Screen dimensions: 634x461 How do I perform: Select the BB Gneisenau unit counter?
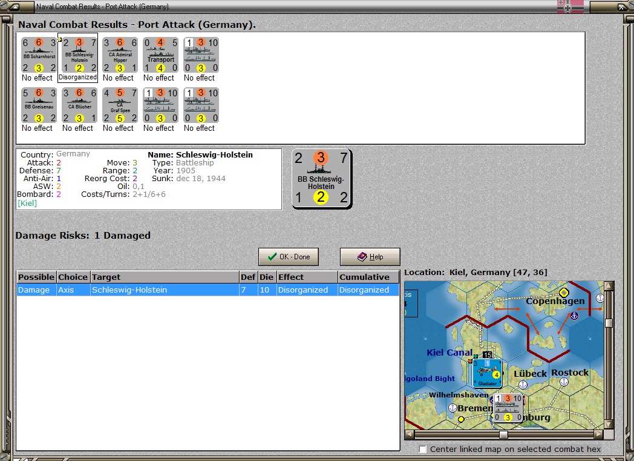coord(39,105)
